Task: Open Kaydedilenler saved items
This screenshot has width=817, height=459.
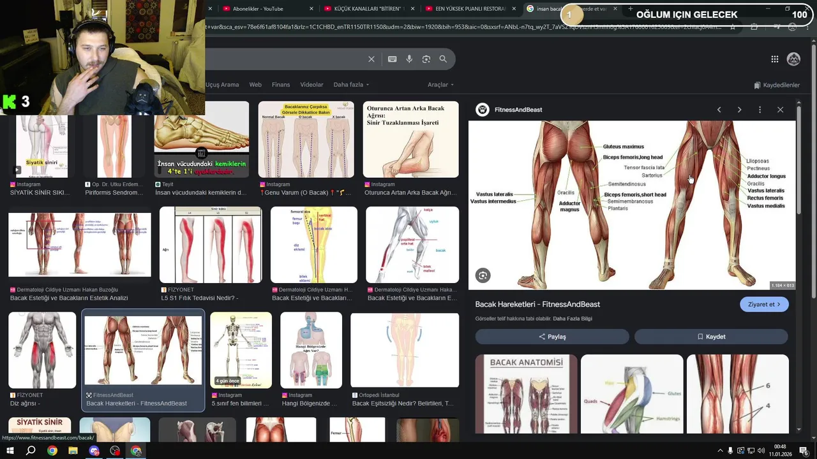Action: [x=777, y=85]
